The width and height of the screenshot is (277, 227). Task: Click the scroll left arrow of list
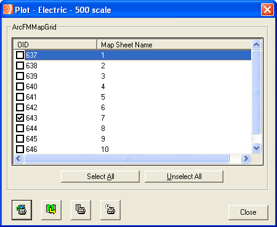(x=18, y=158)
